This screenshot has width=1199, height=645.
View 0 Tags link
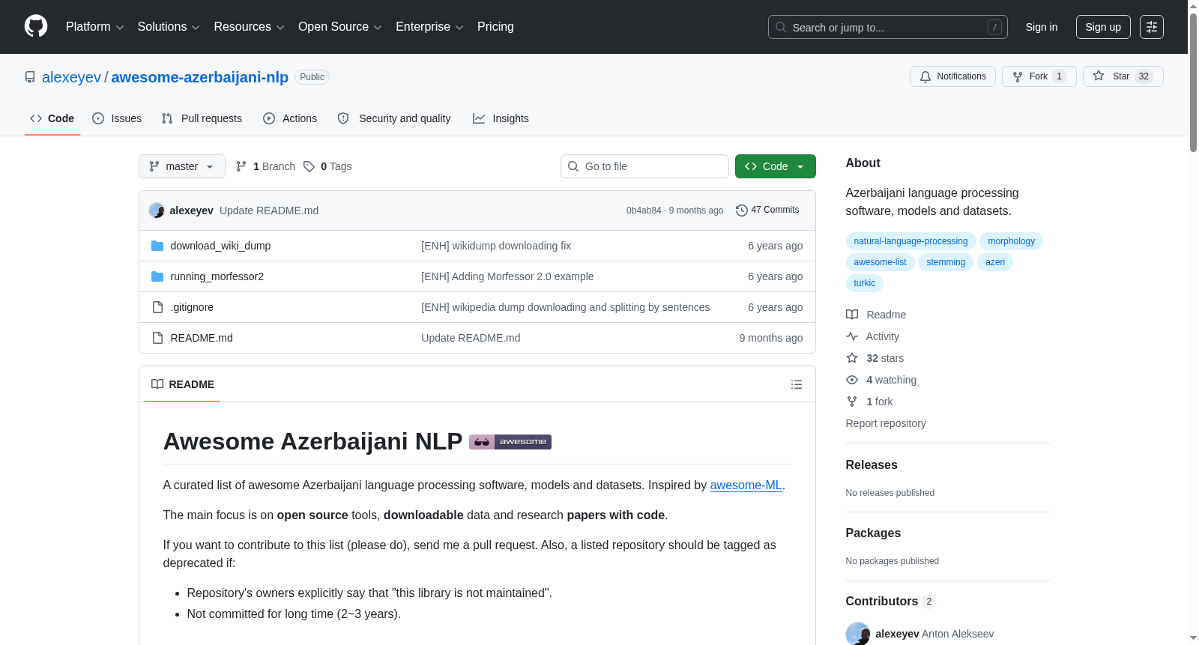point(327,166)
